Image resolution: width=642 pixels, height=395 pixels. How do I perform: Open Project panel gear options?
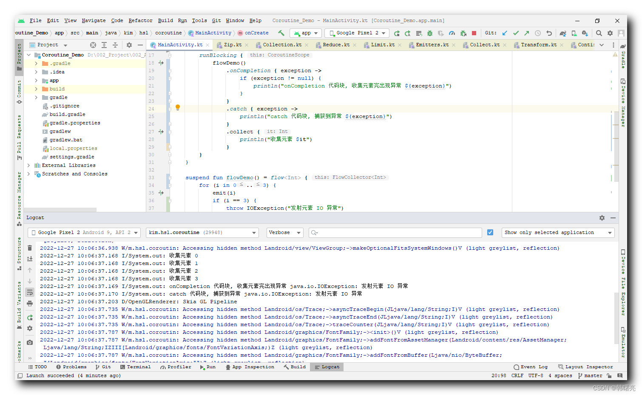click(129, 45)
